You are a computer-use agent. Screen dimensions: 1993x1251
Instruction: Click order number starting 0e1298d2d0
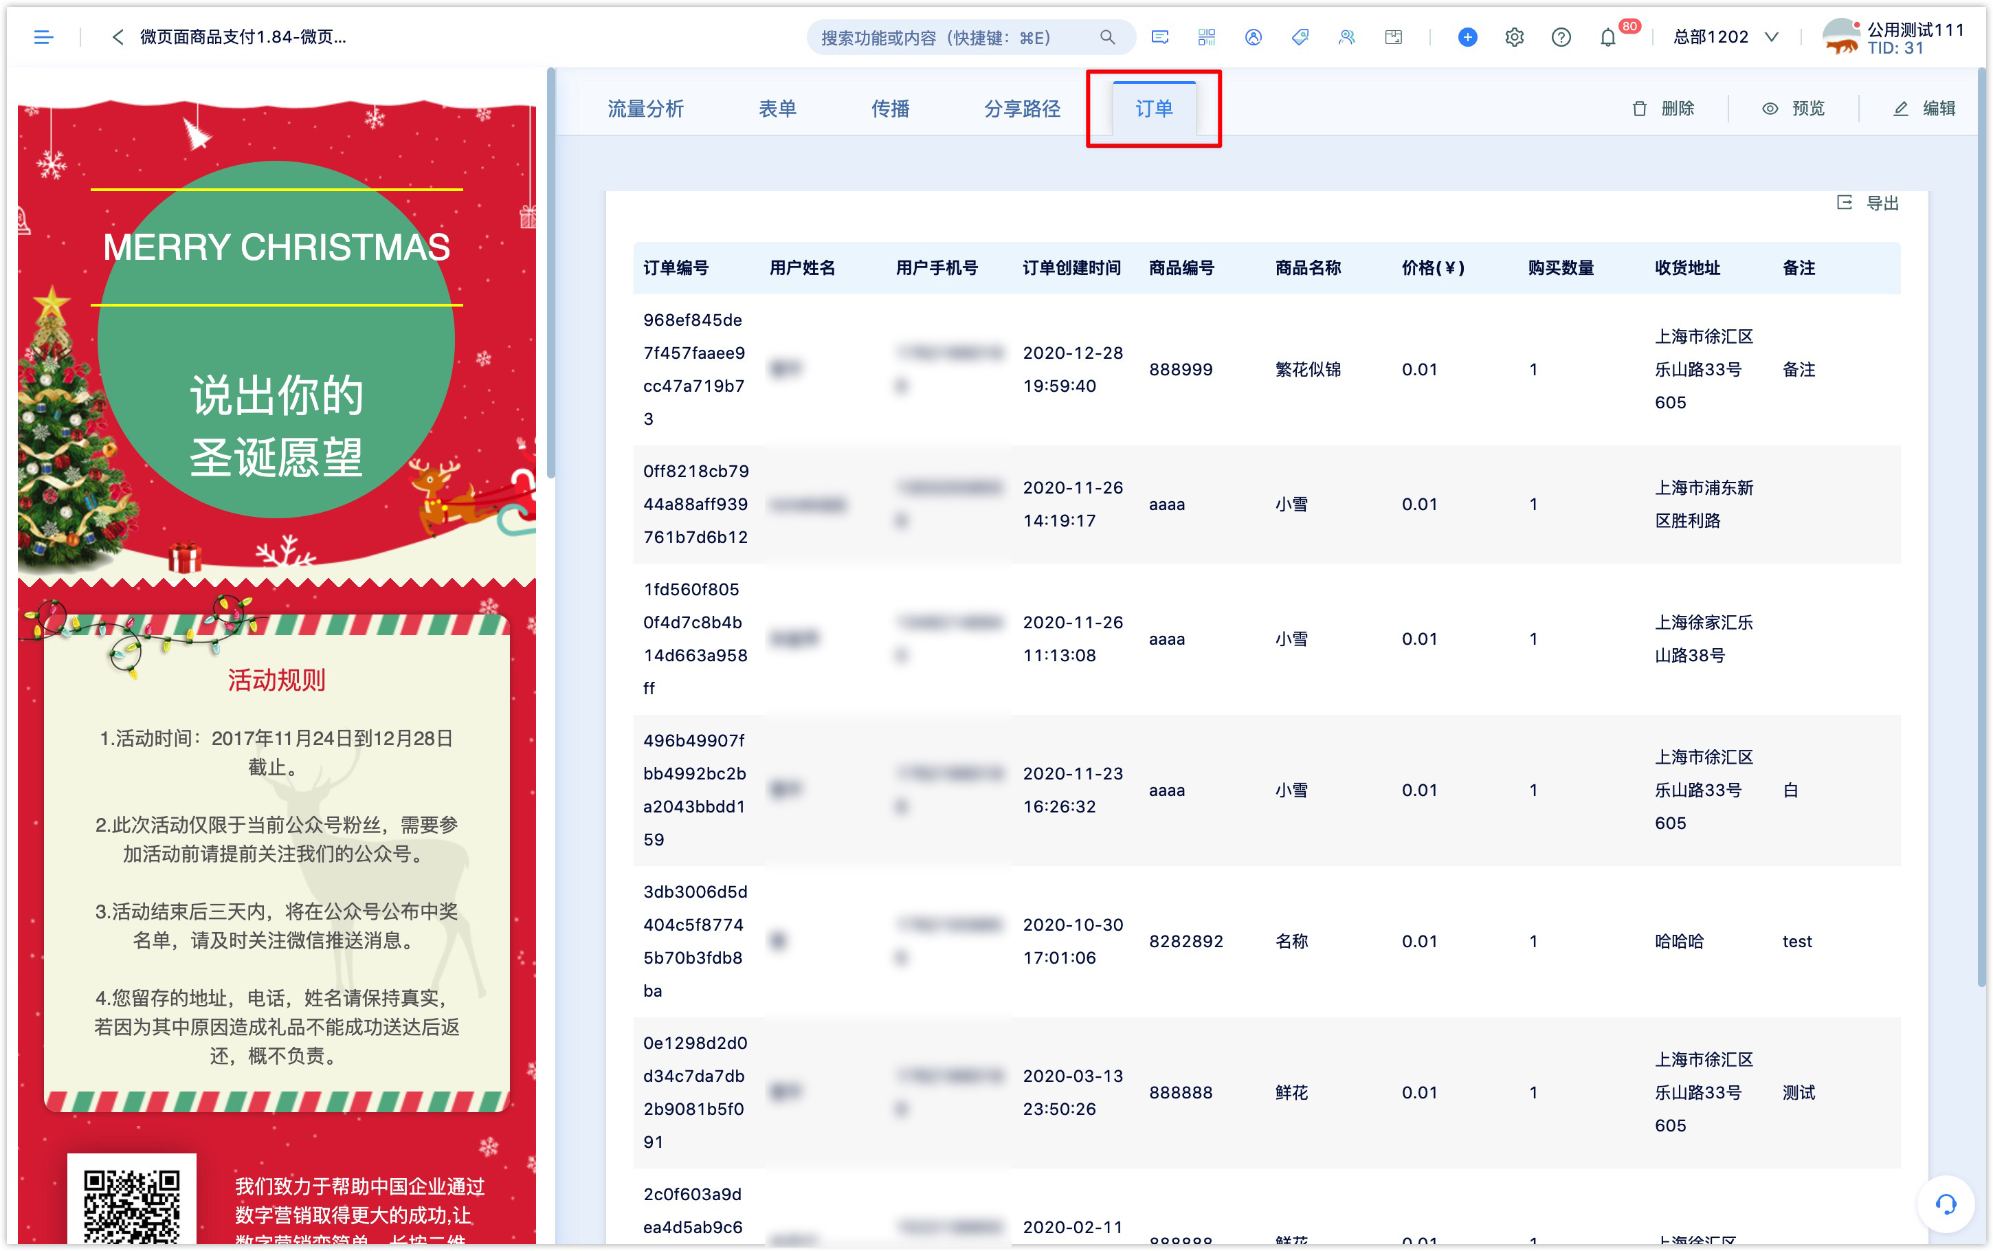pos(695,1092)
